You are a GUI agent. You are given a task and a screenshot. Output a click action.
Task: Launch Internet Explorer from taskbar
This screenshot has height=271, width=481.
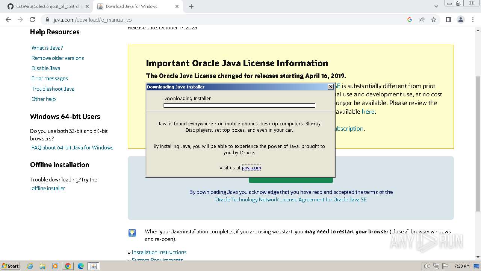[30, 266]
